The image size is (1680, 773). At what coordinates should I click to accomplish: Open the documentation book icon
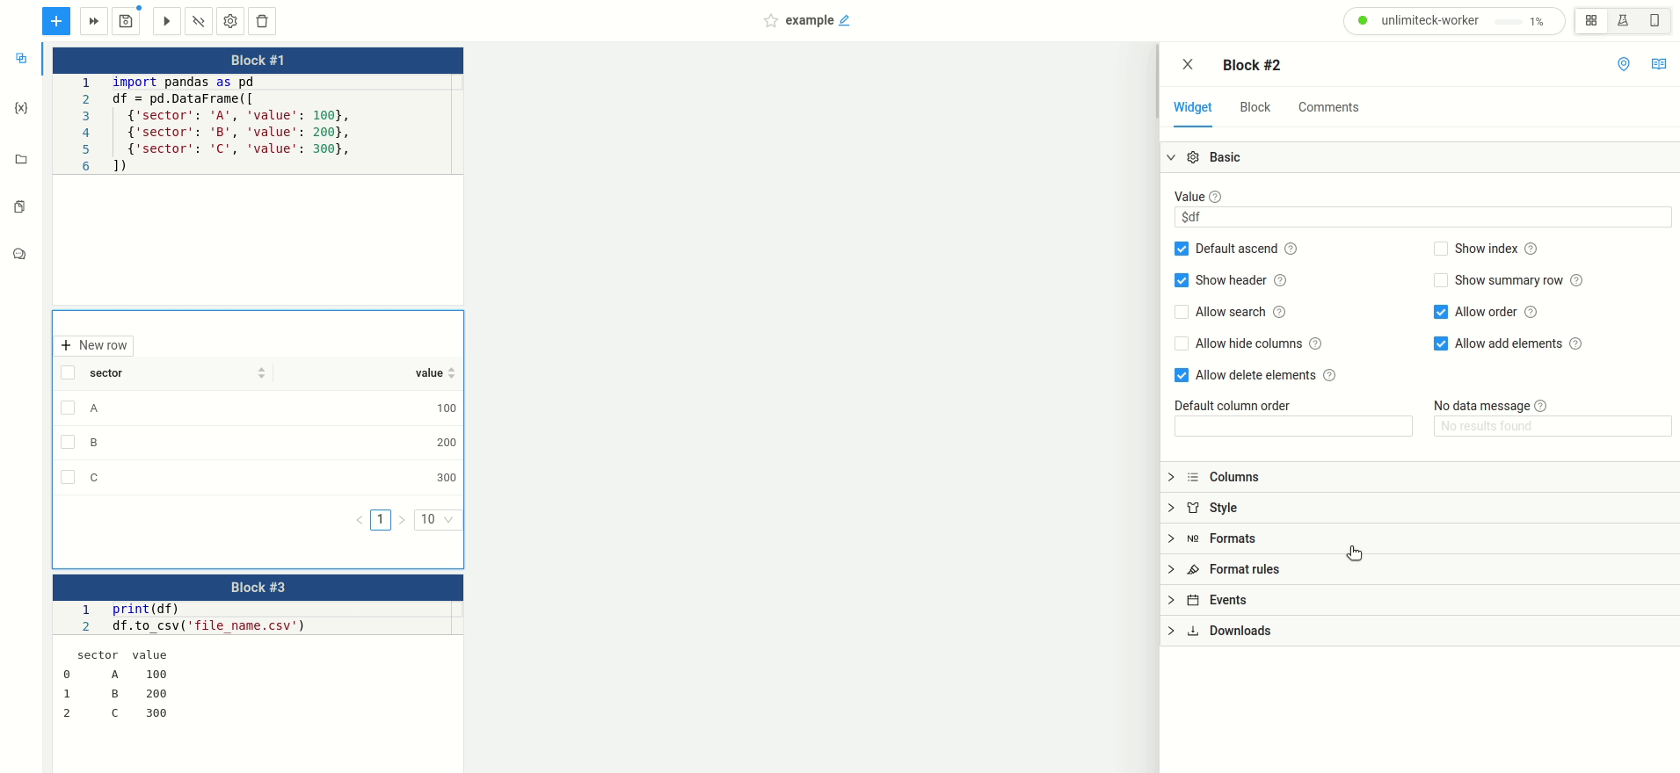(1659, 64)
